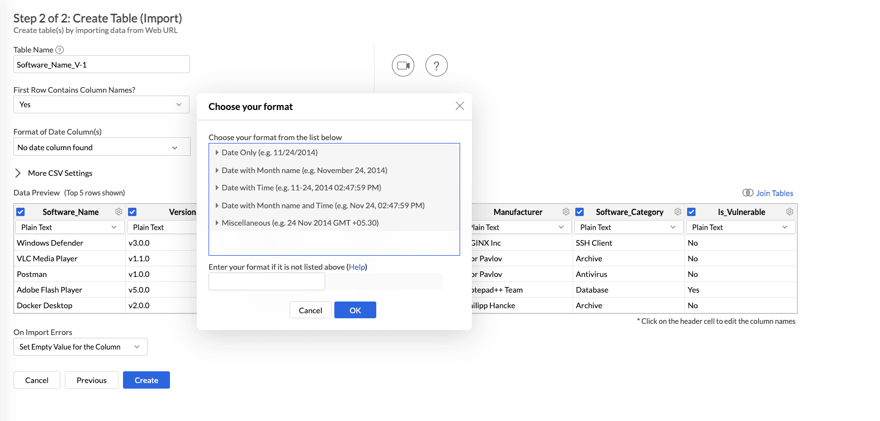The image size is (880, 421).
Task: Select Date with Time format category
Action: (x=301, y=188)
